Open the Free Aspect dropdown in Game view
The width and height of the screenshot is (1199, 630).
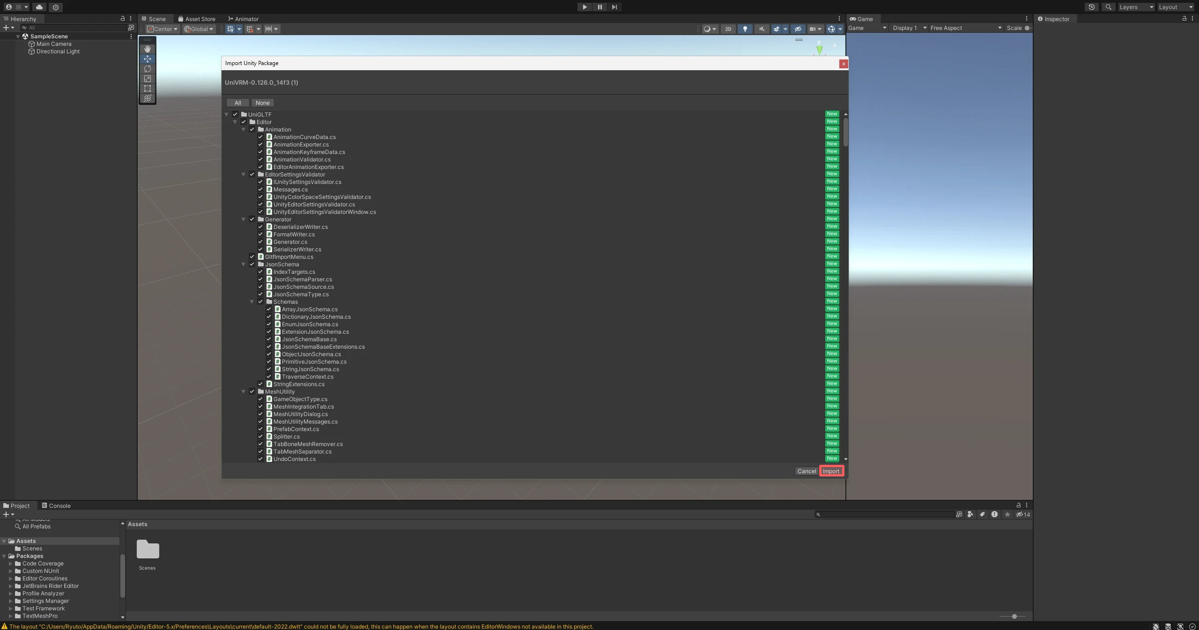pyautogui.click(x=966, y=28)
